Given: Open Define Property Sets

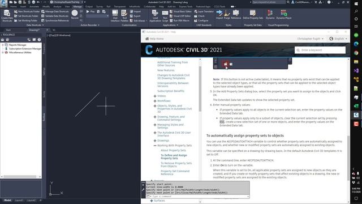Looking at the screenshot, I should point(253,14).
